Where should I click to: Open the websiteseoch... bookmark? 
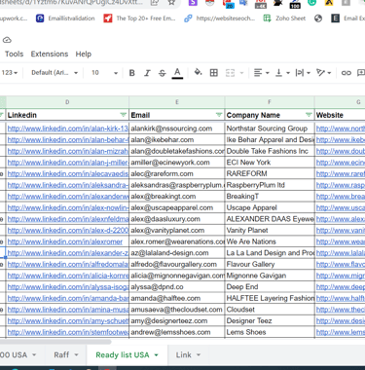pos(219,18)
